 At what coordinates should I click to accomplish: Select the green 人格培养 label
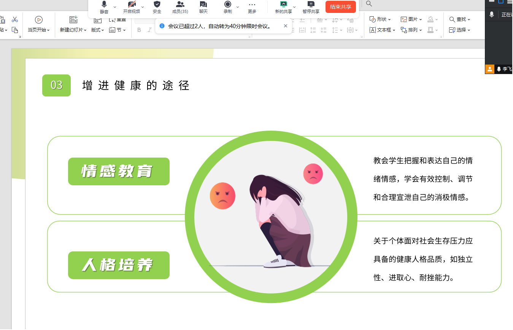click(x=119, y=265)
